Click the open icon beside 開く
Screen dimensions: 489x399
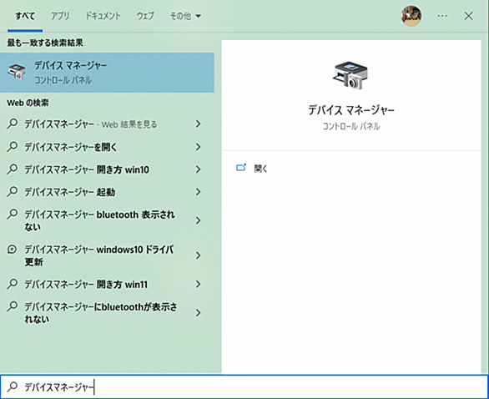241,168
